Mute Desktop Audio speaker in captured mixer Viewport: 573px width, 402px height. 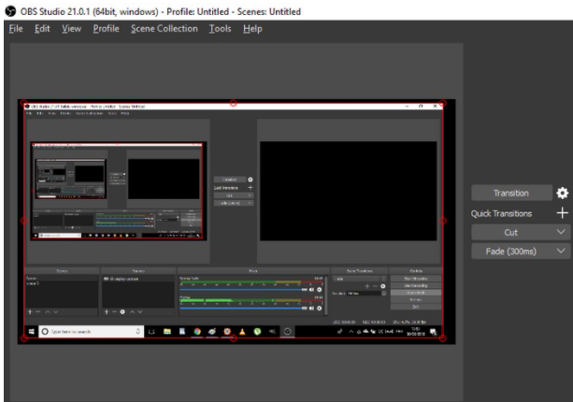pos(311,290)
